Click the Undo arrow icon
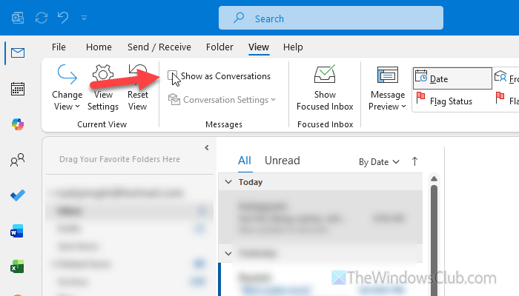The width and height of the screenshot is (519, 296). pyautogui.click(x=63, y=17)
